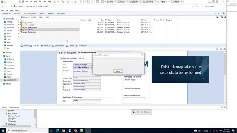Click the Design Checker Status field

click(x=134, y=99)
